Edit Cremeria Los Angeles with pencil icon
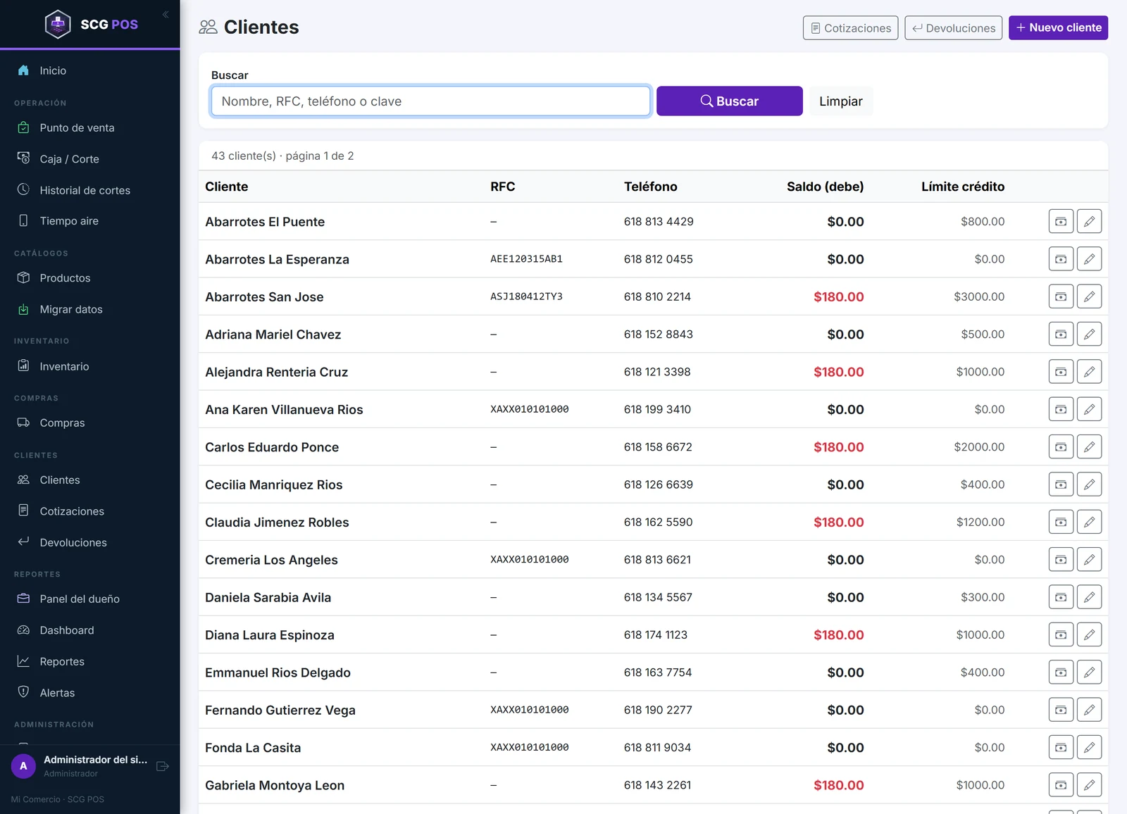Image resolution: width=1127 pixels, height=814 pixels. pos(1089,560)
